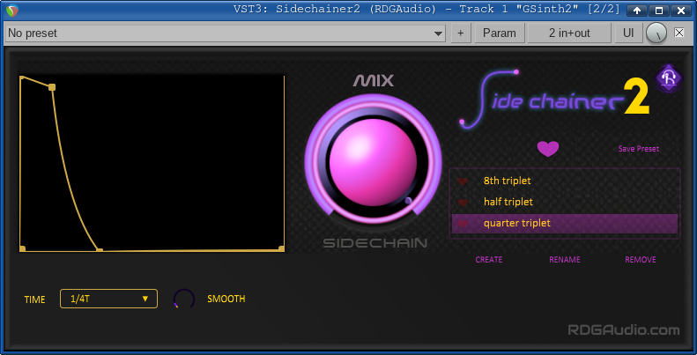This screenshot has width=697, height=355.
Task: Click the plus button next to presets
Action: [x=461, y=33]
